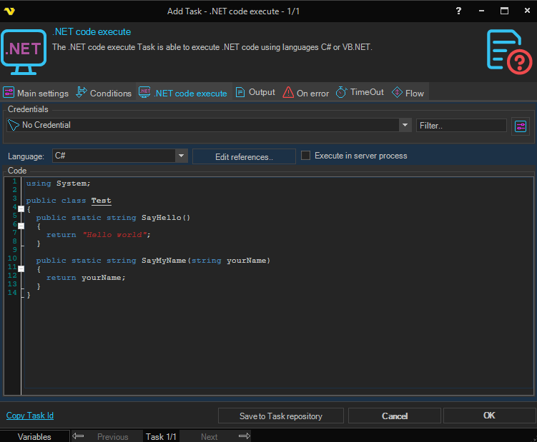
Task: Select the TimeOut tab
Action: pyautogui.click(x=360, y=93)
